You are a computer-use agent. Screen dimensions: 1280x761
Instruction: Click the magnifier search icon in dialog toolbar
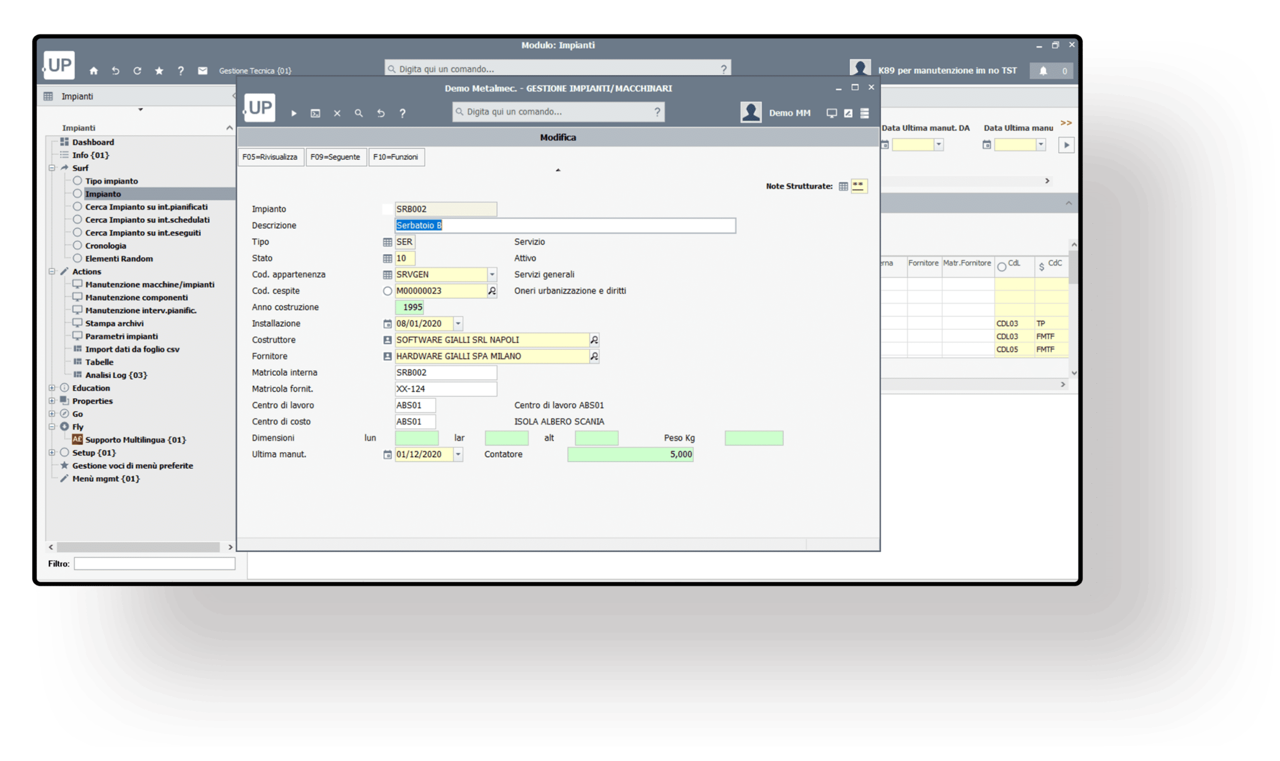click(358, 113)
